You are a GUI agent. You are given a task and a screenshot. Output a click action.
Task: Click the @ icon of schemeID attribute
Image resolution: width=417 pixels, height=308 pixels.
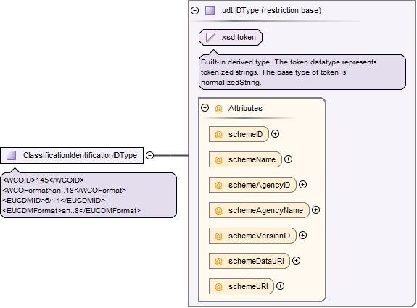[x=218, y=135]
